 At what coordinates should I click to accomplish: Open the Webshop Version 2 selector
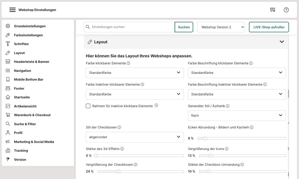(221, 27)
